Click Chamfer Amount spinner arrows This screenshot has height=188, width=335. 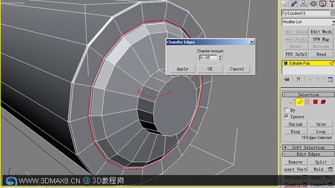[220, 57]
